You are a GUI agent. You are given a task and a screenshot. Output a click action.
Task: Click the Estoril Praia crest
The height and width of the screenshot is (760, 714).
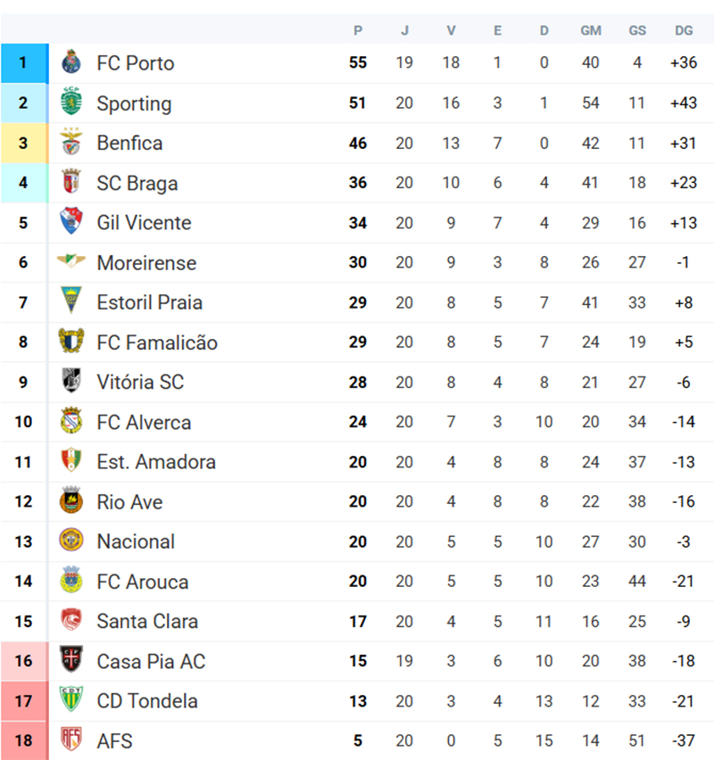tap(71, 302)
